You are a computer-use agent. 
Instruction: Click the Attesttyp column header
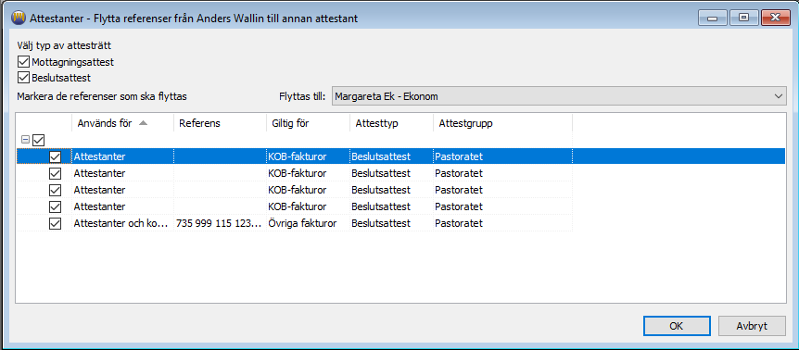pos(391,124)
